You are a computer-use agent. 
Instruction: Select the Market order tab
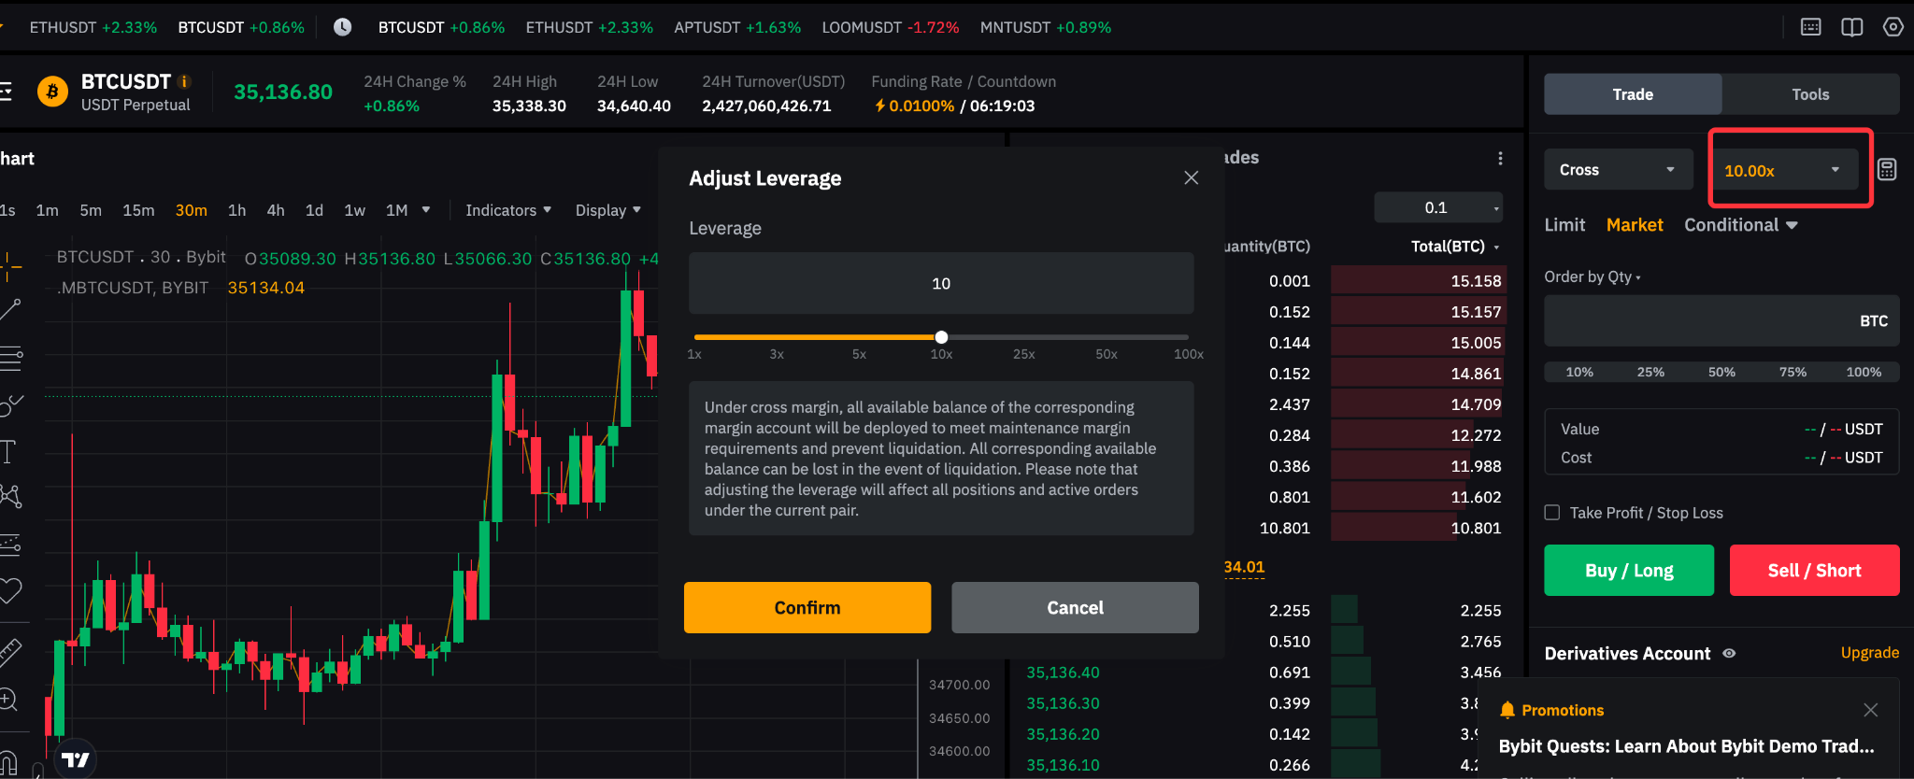coord(1635,225)
